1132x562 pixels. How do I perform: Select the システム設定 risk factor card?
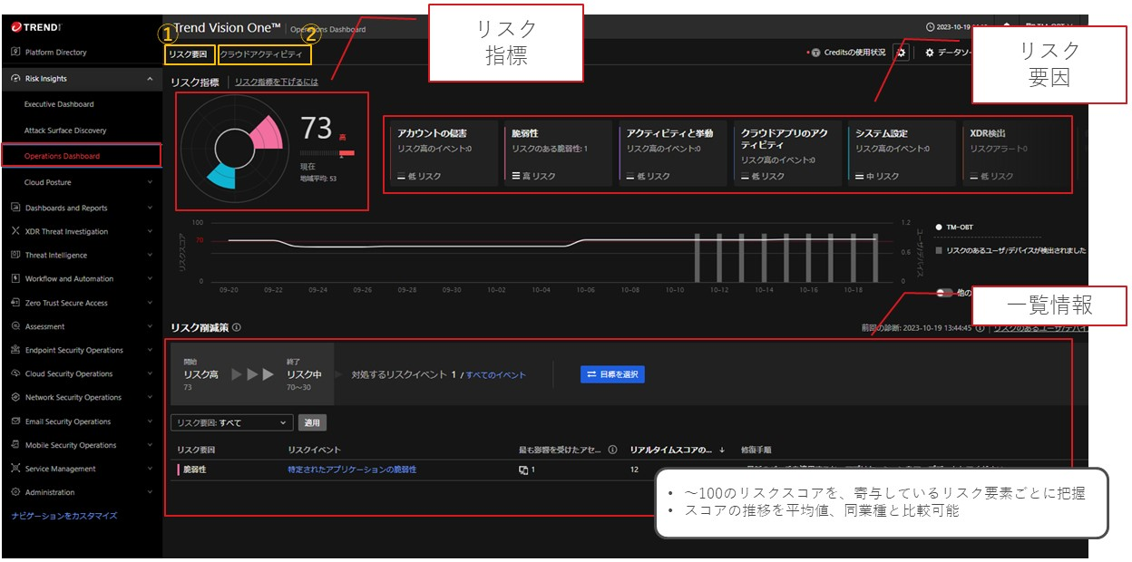click(901, 153)
